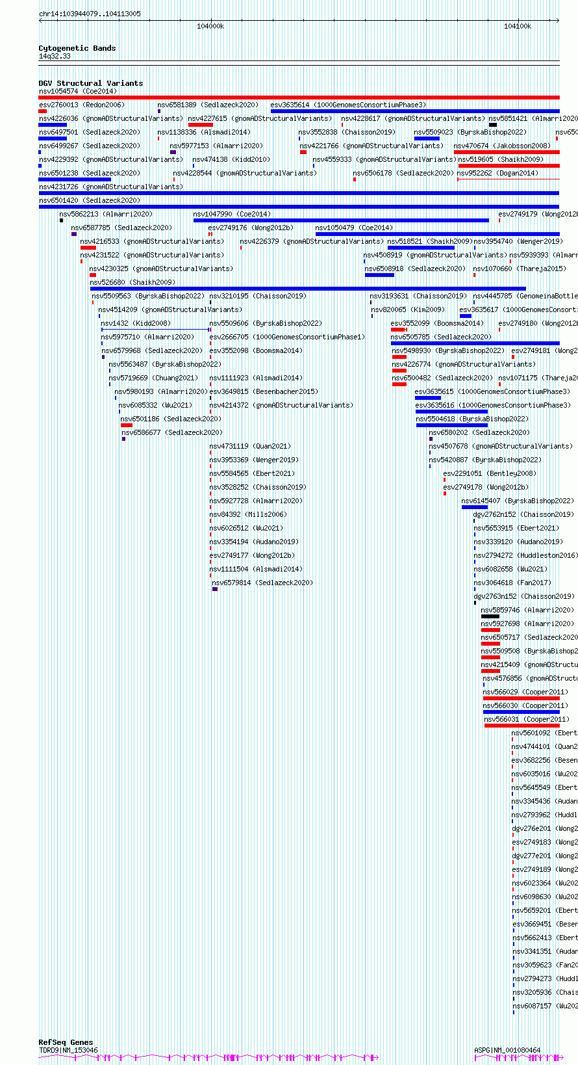Image resolution: width=578 pixels, height=1065 pixels.
Task: Select nsv1138336 (Alsmadi2014) label
Action: point(204,132)
